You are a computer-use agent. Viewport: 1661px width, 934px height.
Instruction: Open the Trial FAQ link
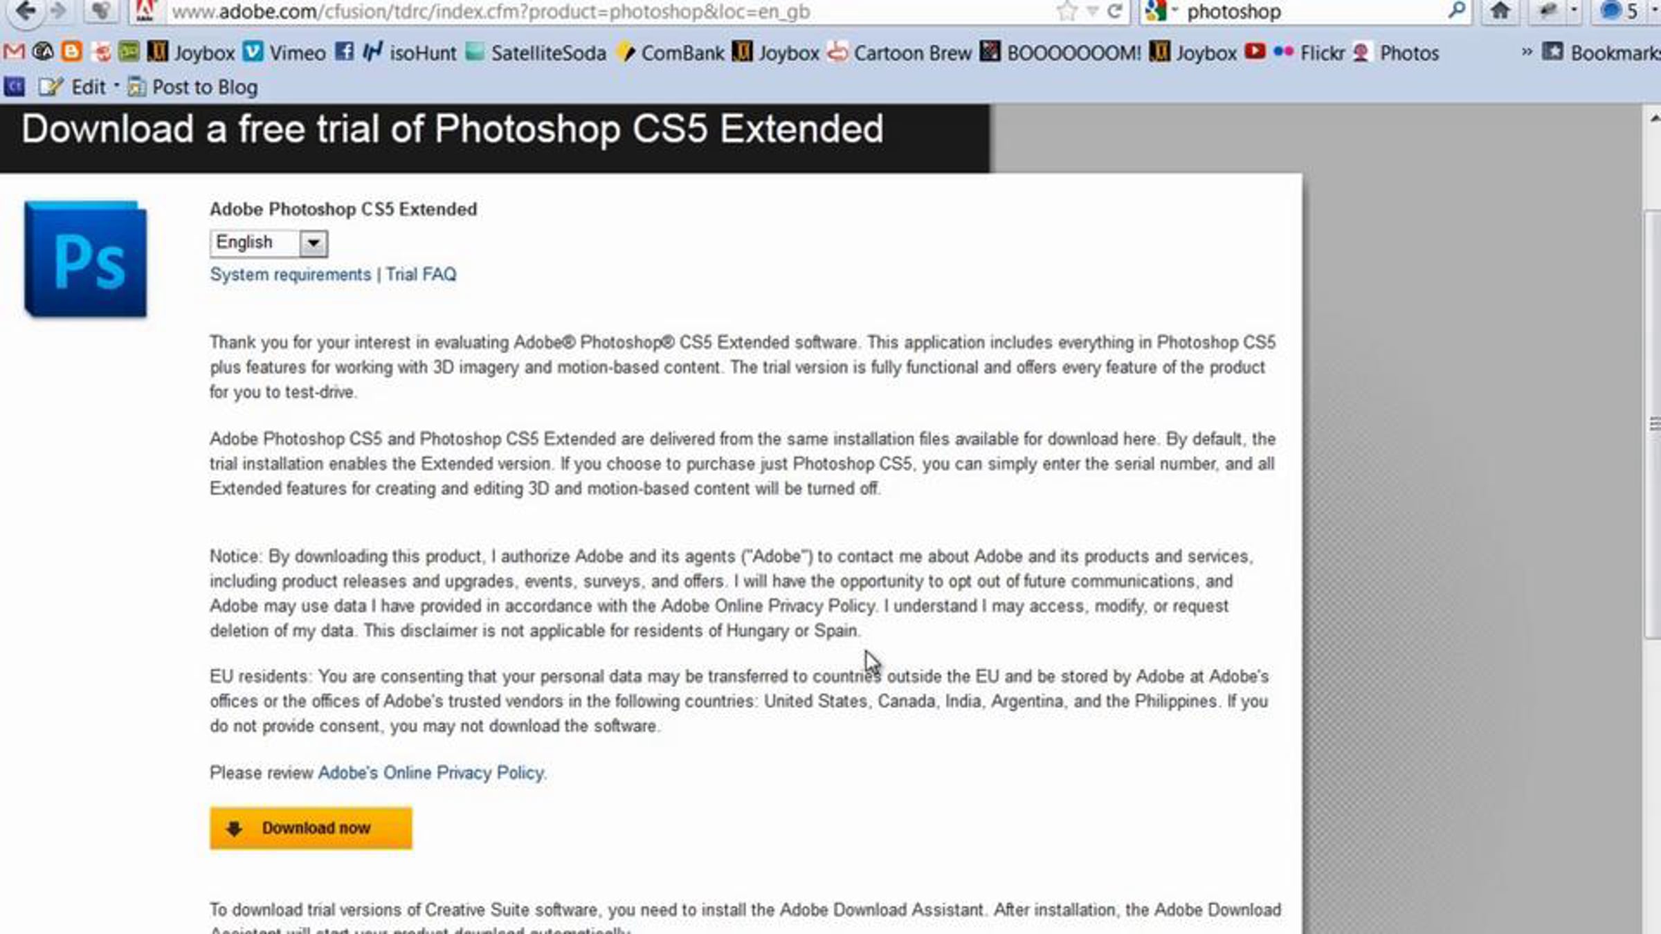[x=421, y=275]
